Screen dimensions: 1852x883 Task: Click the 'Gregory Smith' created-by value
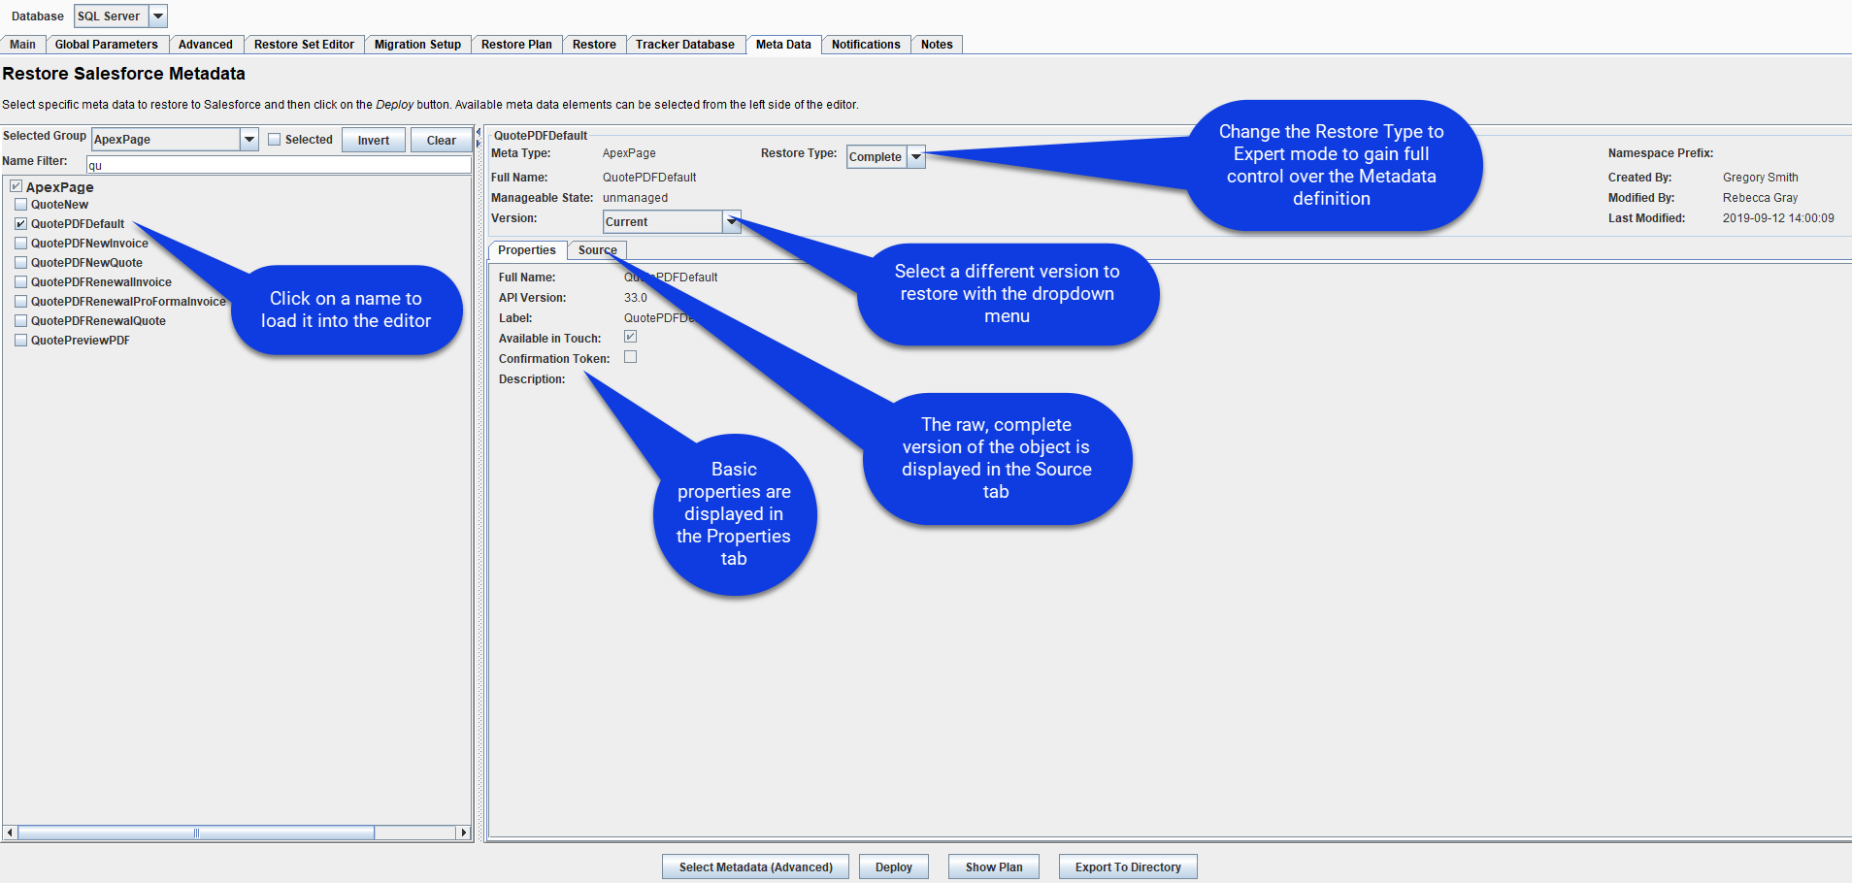click(x=1760, y=178)
